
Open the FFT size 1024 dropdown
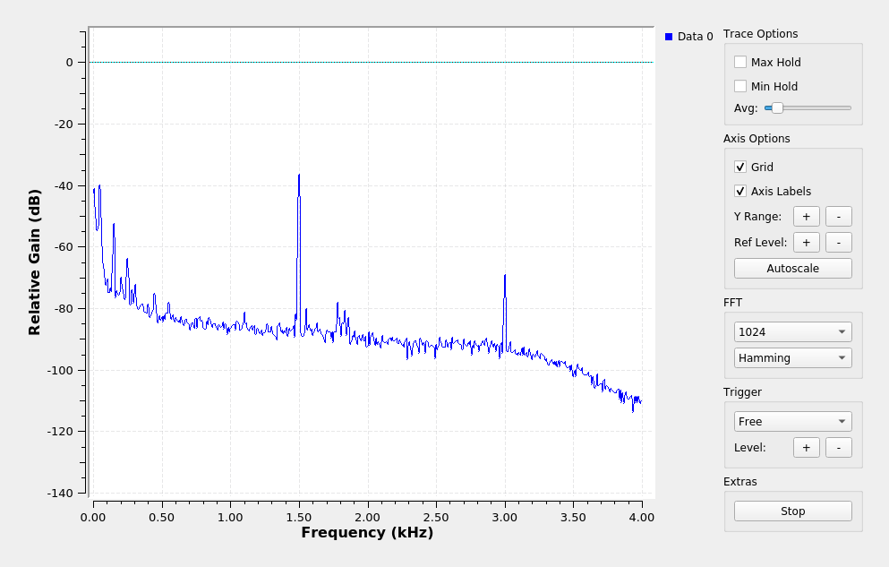[792, 332]
